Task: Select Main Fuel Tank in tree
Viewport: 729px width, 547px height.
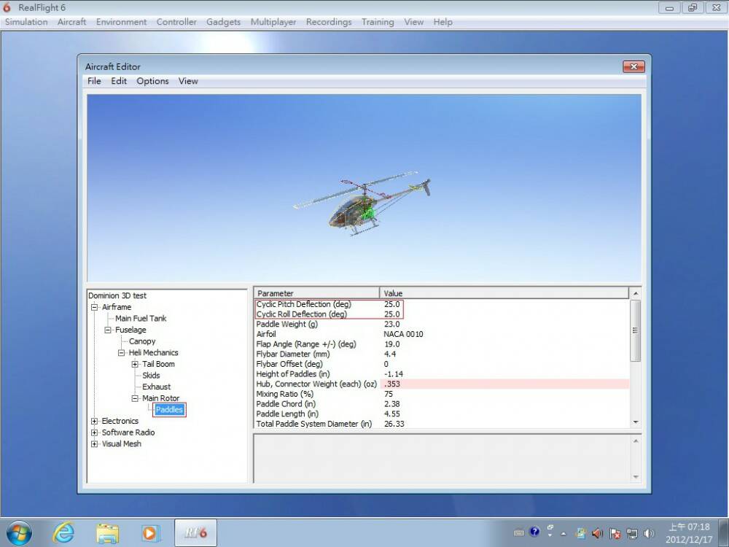Action: 141,318
